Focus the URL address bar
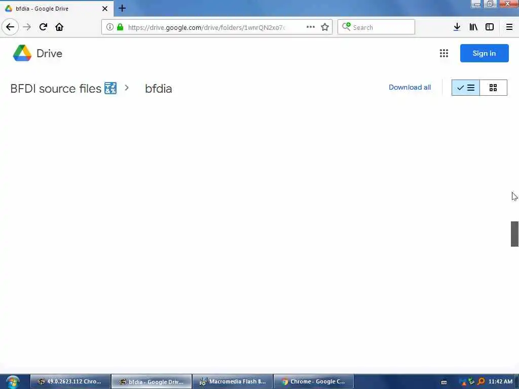The image size is (519, 389). 206,27
